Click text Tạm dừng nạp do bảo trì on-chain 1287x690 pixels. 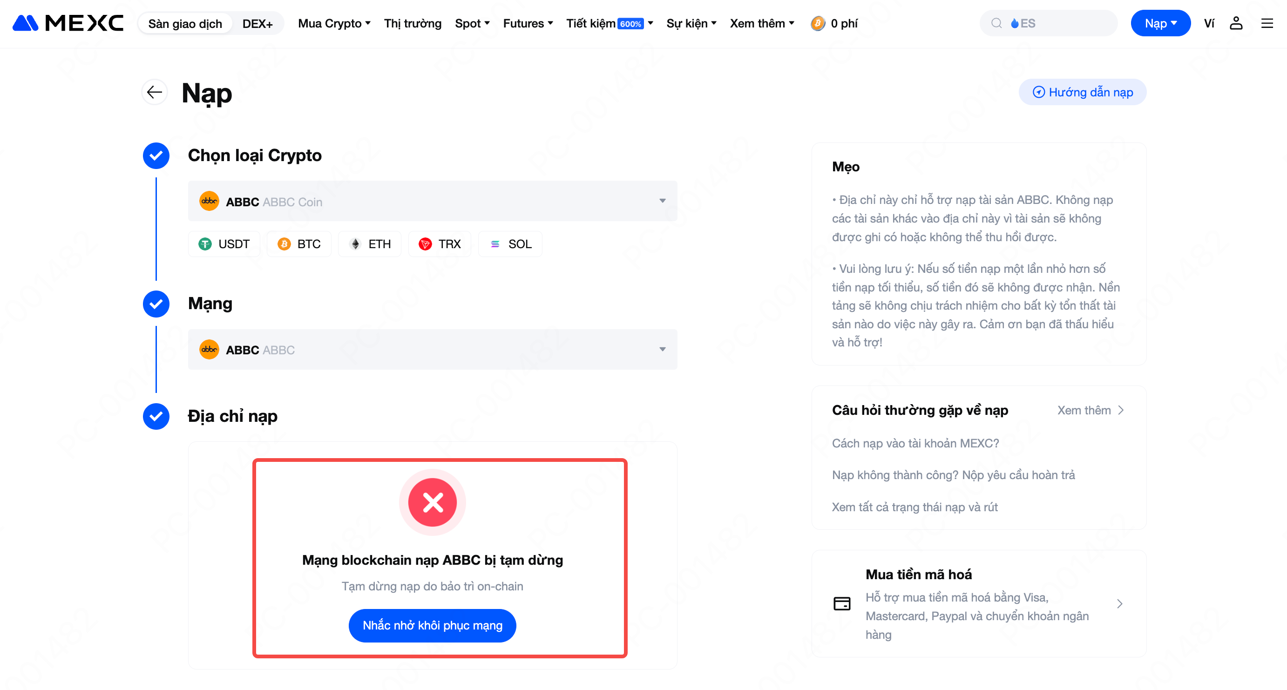pos(432,586)
